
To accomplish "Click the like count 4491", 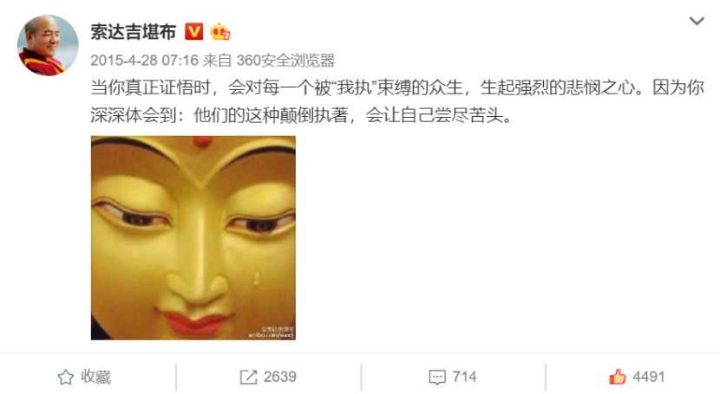I will coord(648,377).
